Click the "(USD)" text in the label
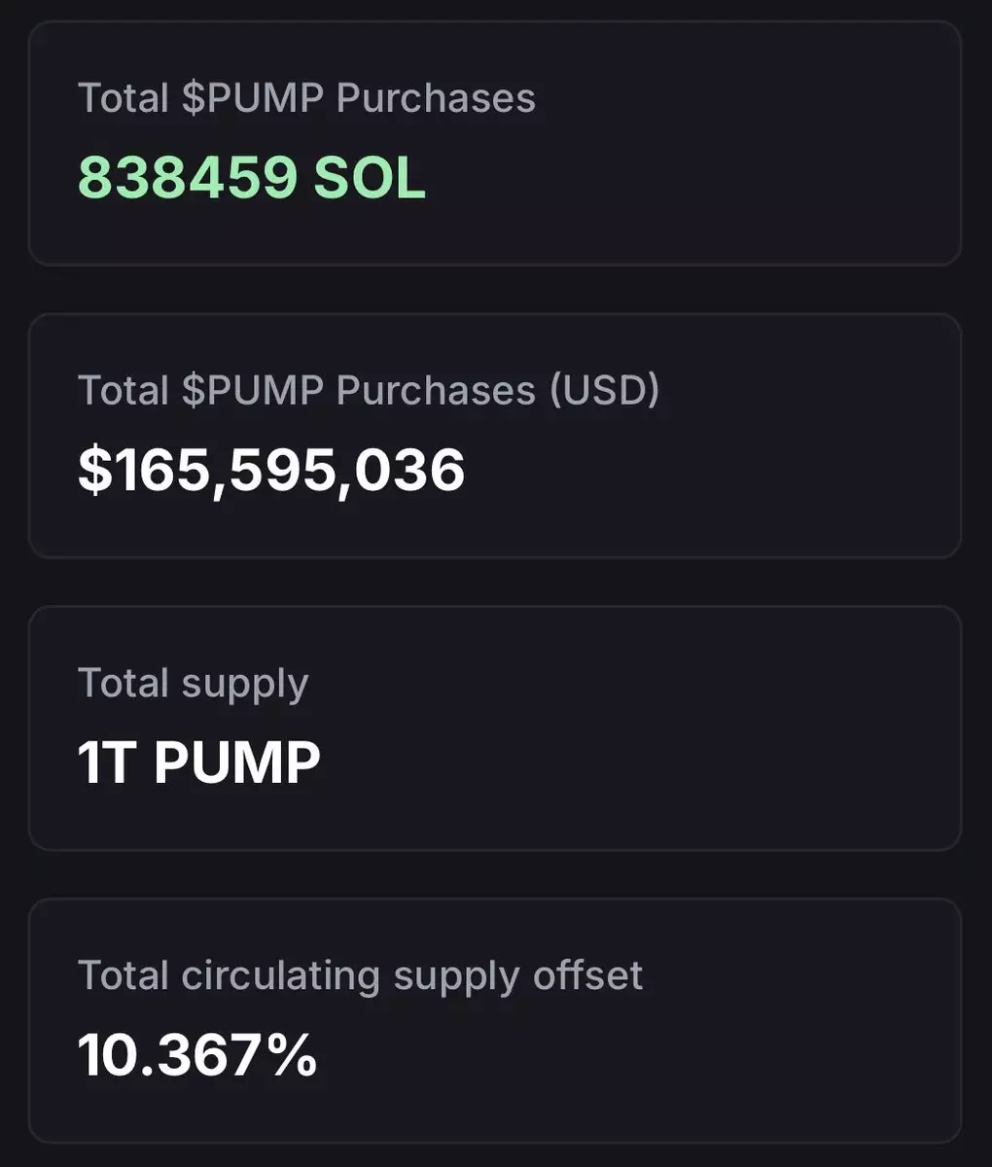The image size is (992, 1167). [604, 390]
